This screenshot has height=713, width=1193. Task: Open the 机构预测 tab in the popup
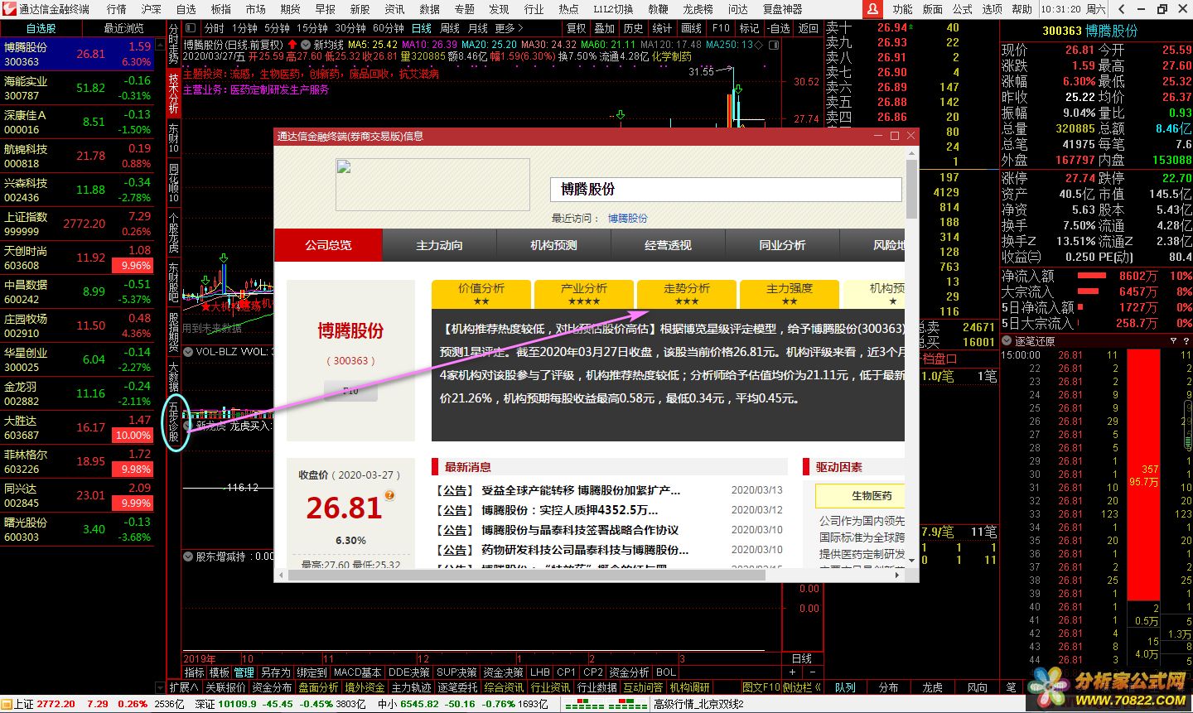[x=553, y=245]
